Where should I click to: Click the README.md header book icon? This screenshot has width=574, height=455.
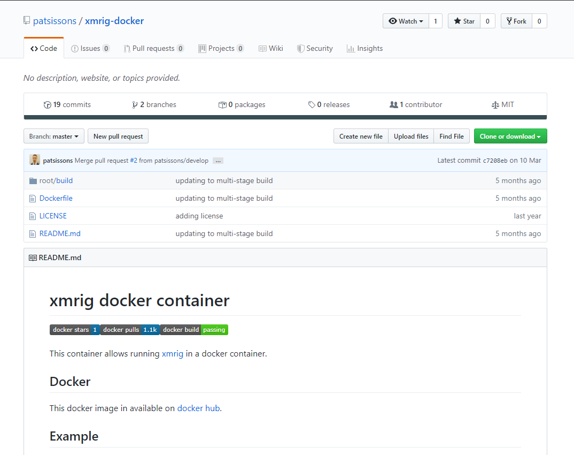33,258
